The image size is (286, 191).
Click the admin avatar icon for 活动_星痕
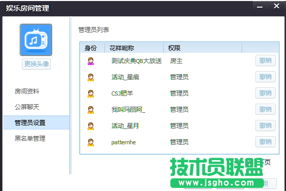coord(91,77)
